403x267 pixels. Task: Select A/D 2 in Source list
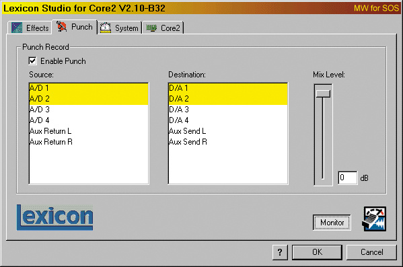tap(89, 99)
